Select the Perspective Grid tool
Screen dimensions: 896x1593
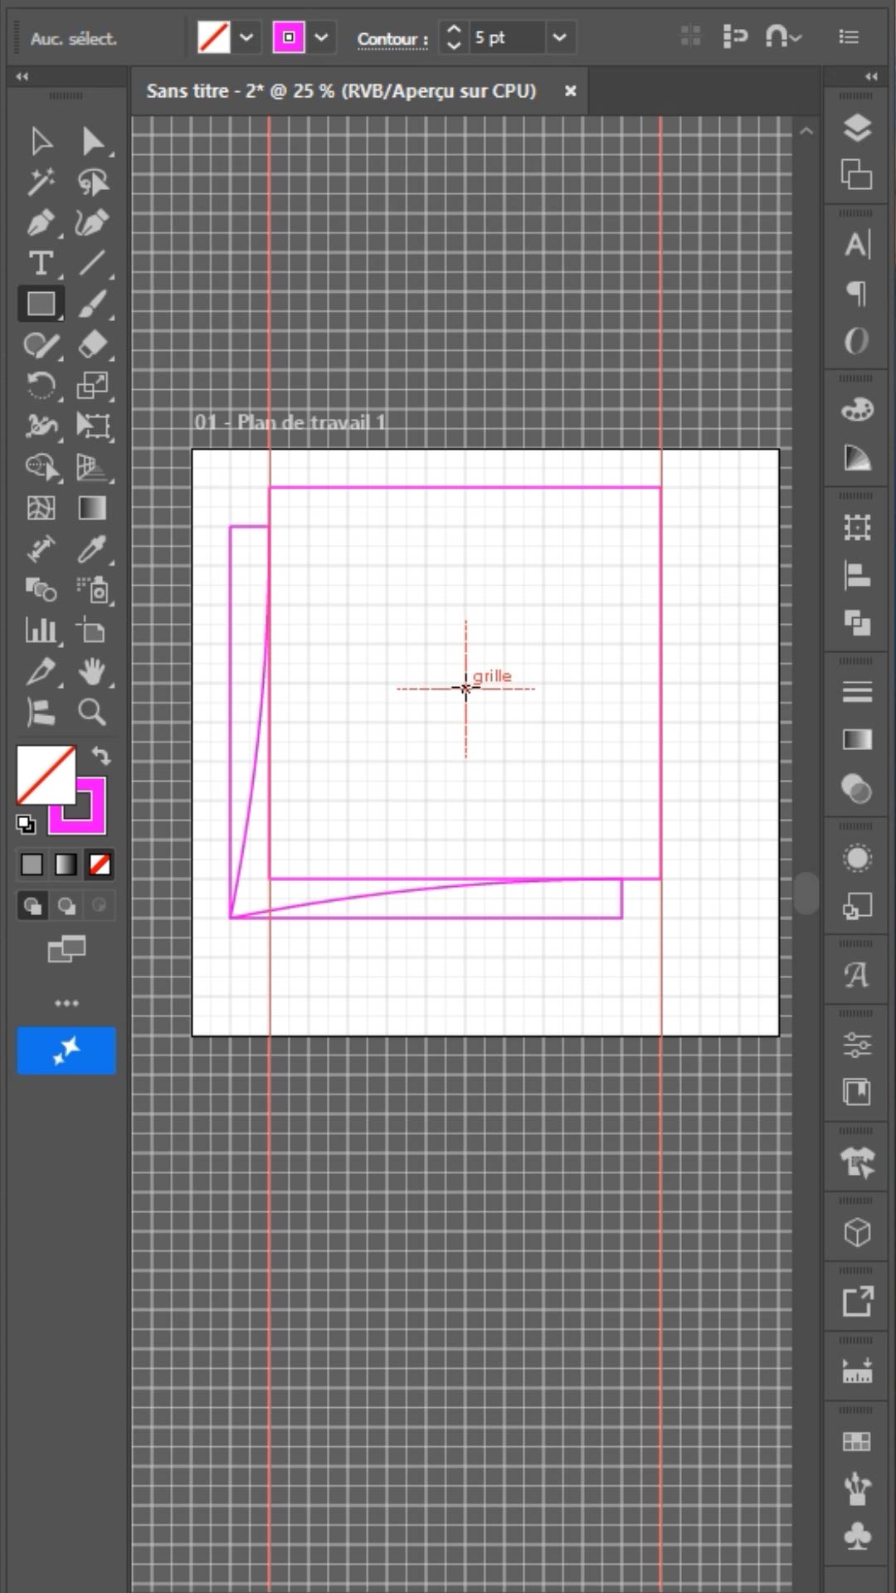pos(93,467)
